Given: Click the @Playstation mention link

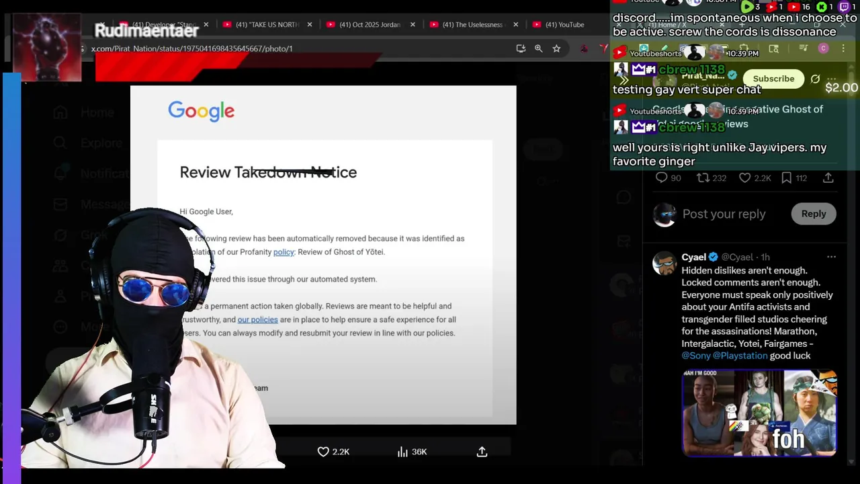Looking at the screenshot, I should (740, 356).
